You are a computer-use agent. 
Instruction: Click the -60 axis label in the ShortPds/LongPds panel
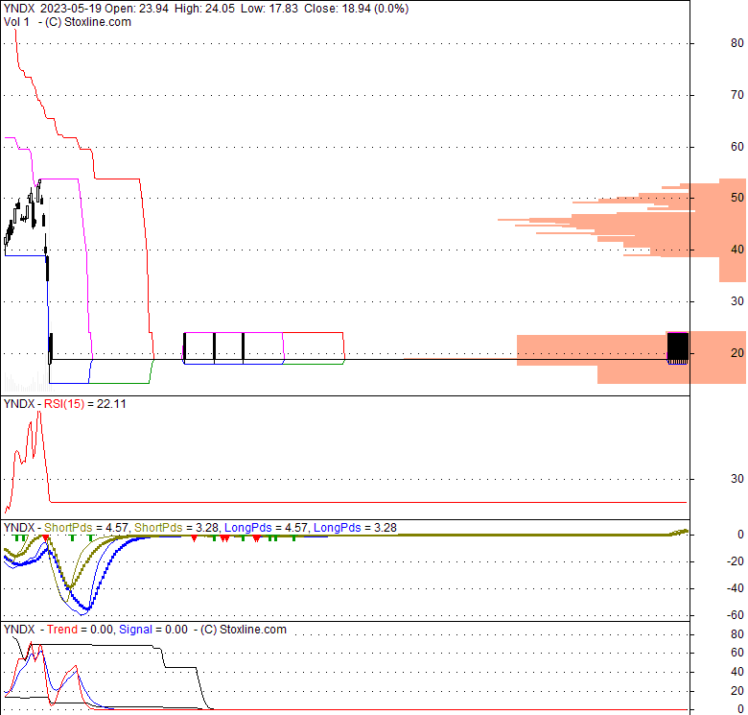point(736,615)
